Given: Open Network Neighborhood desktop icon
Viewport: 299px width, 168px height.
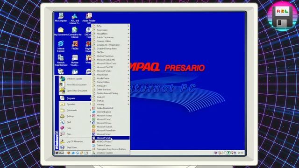Looking at the screenshot, I should click(61, 60).
